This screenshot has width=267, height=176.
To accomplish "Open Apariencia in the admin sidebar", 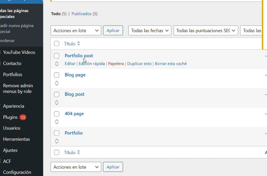I will point(14,106).
